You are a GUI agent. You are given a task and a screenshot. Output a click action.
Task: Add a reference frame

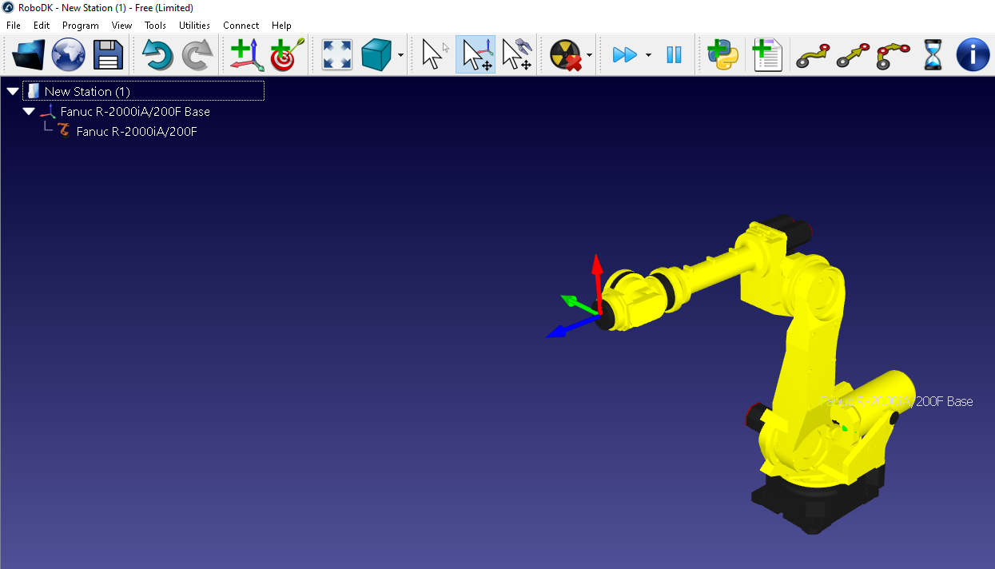(x=247, y=55)
